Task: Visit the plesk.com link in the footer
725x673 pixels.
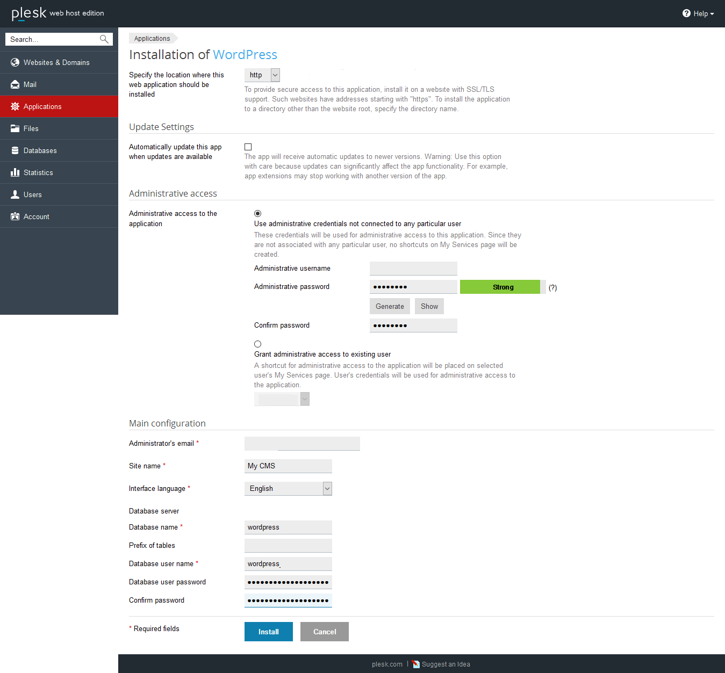Action: click(387, 664)
